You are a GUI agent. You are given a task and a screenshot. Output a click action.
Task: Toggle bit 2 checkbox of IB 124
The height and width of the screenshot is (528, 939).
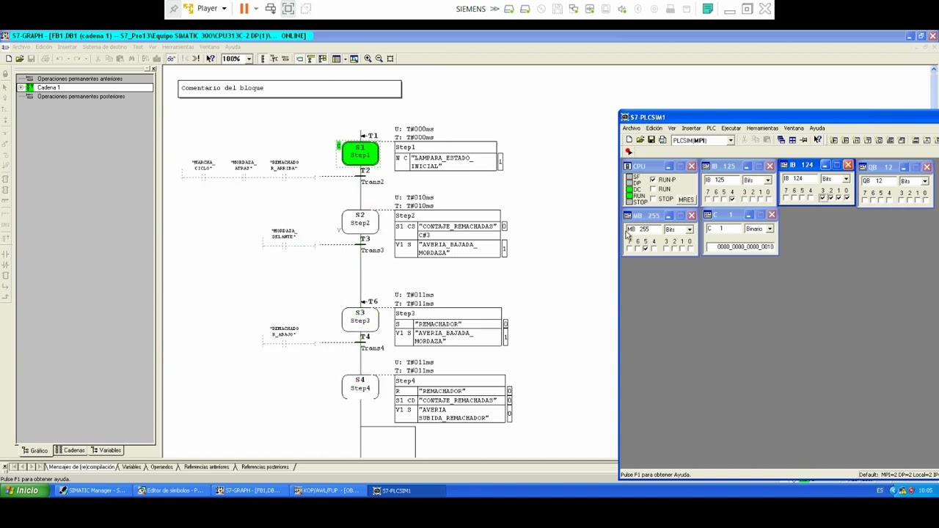click(x=831, y=197)
